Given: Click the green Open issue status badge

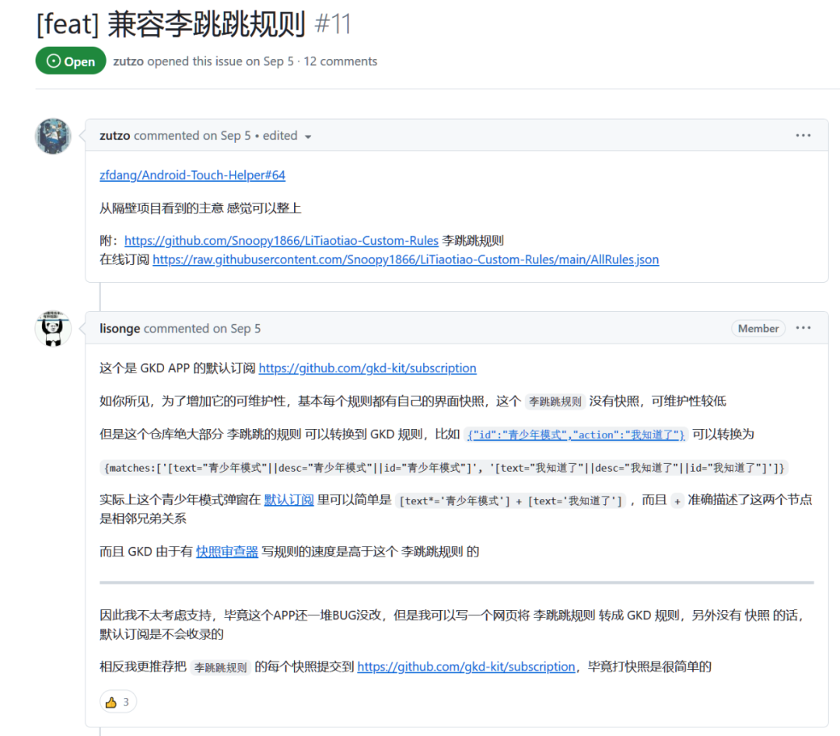Looking at the screenshot, I should (71, 61).
